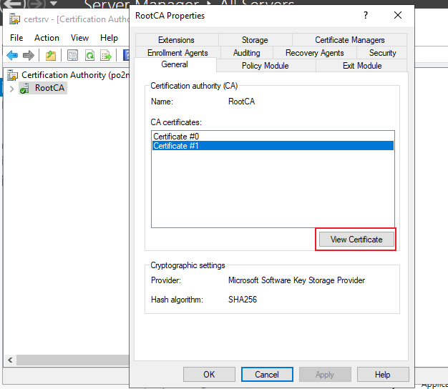
Task: Expand the RootCA tree node
Action: (11, 89)
